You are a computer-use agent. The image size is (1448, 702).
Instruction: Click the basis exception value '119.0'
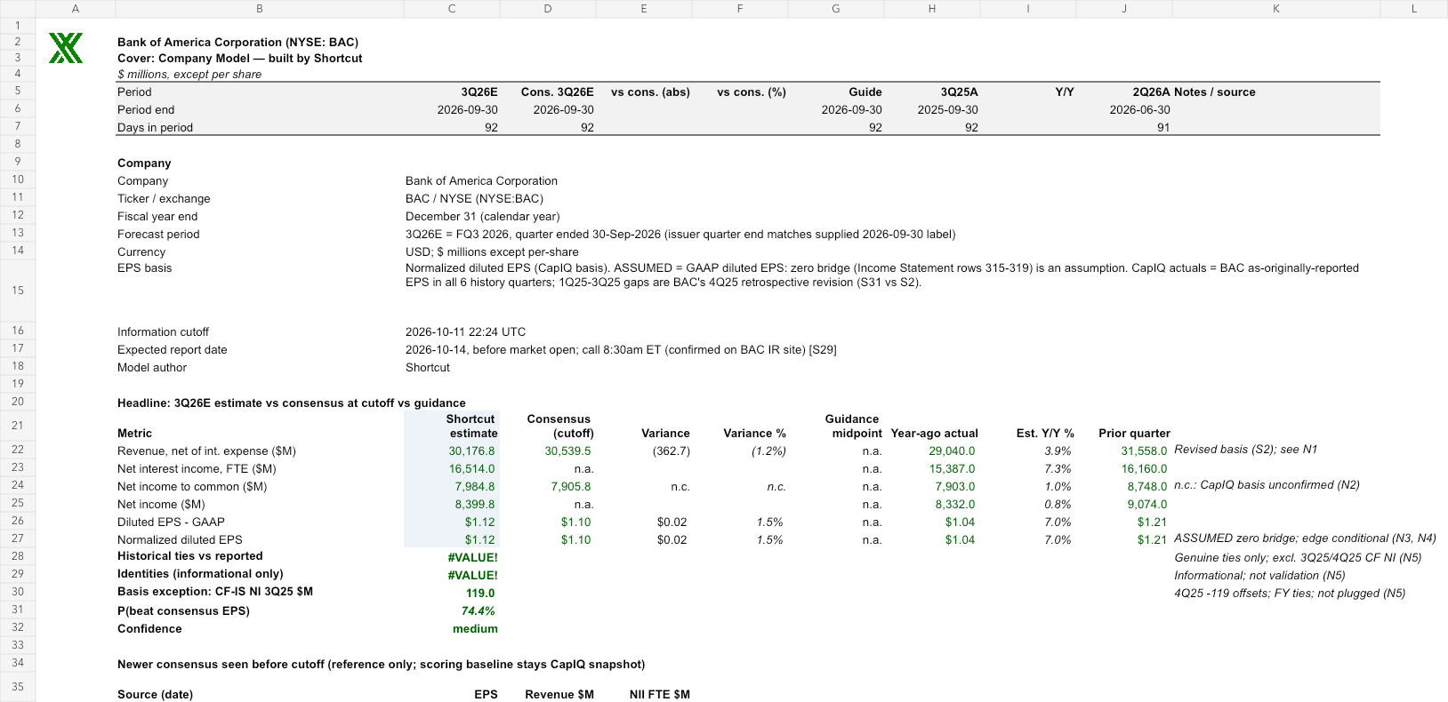pyautogui.click(x=480, y=594)
